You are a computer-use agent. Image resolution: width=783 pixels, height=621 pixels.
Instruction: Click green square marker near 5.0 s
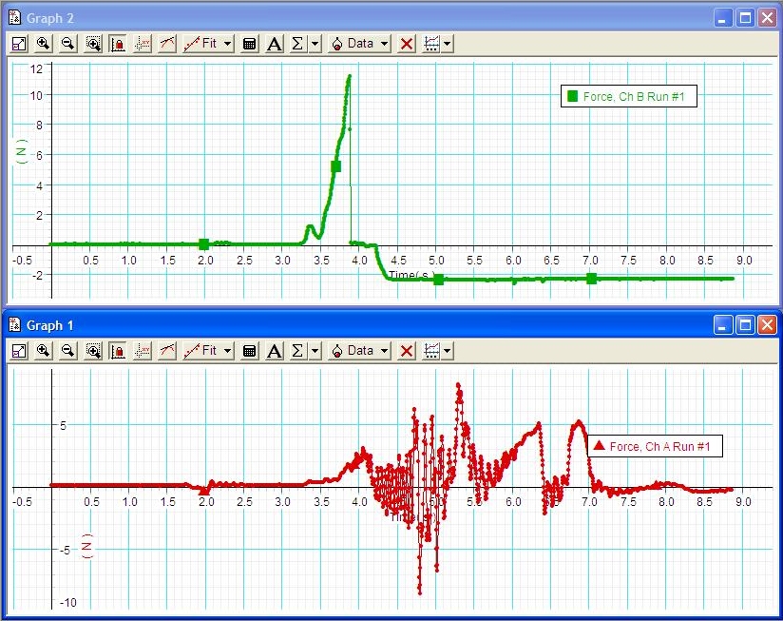[438, 280]
